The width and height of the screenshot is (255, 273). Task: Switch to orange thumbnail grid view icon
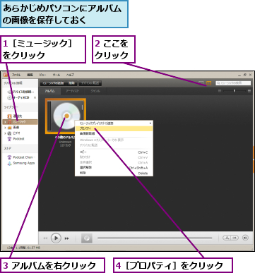[208, 83]
